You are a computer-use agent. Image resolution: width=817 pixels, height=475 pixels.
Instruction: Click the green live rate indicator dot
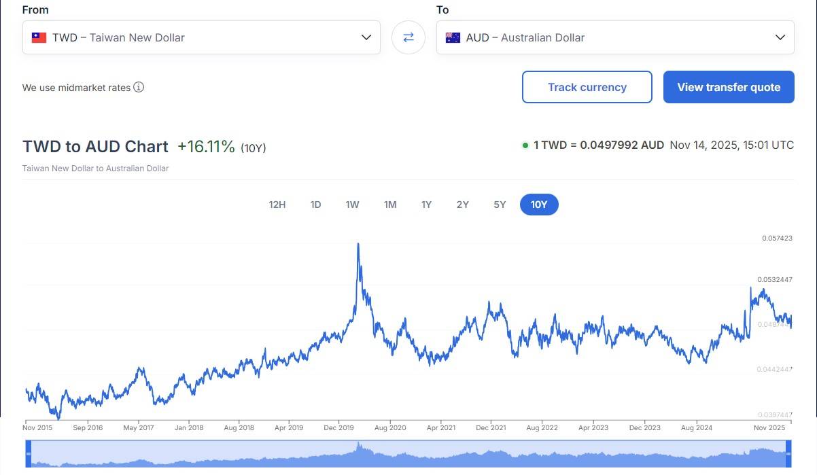coord(525,145)
